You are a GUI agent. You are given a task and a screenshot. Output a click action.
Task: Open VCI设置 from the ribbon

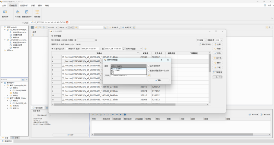(17, 13)
